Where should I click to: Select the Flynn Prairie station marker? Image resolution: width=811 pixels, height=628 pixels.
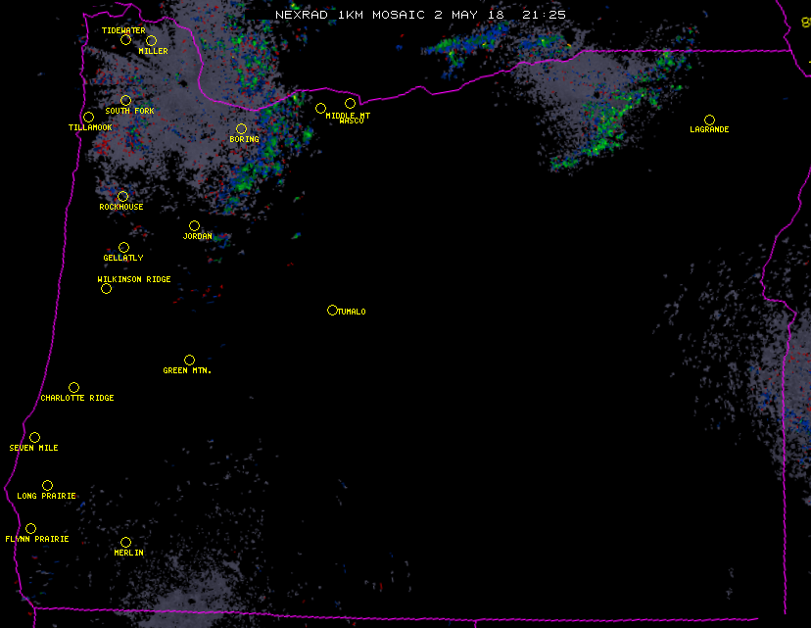[x=30, y=529]
